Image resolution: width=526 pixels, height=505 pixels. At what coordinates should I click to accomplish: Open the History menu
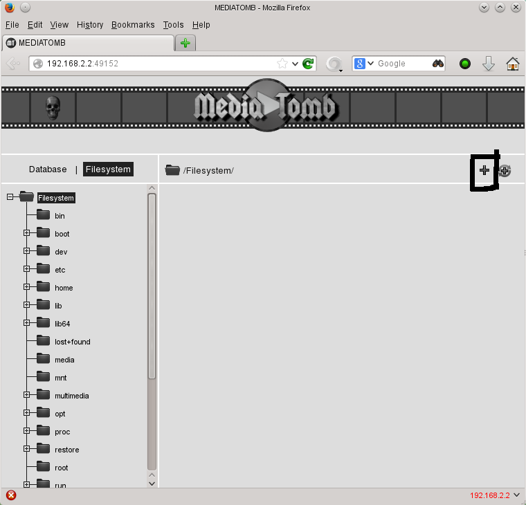tap(90, 25)
